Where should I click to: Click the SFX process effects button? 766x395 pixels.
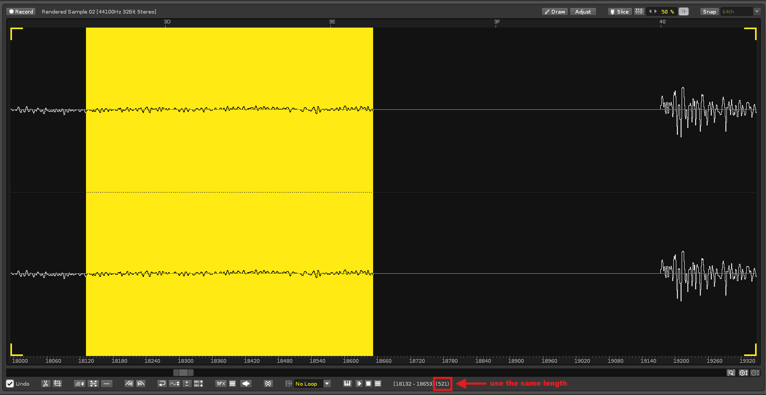pos(221,384)
